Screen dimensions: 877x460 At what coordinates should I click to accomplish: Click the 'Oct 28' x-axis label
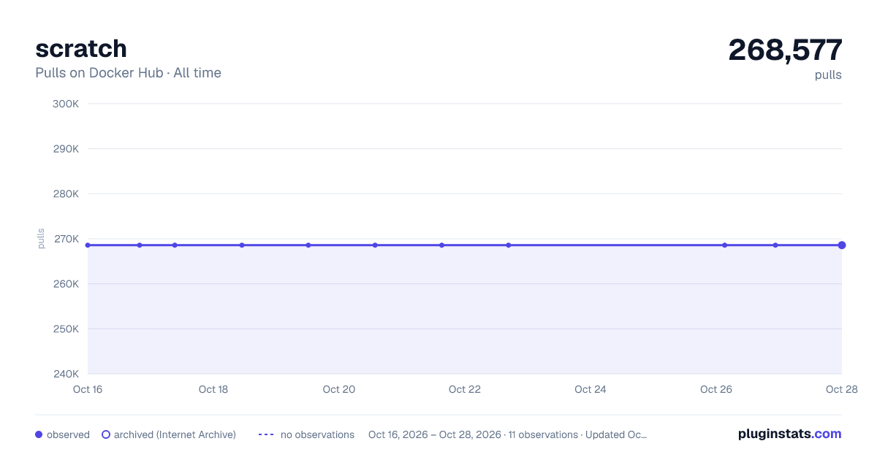point(840,389)
